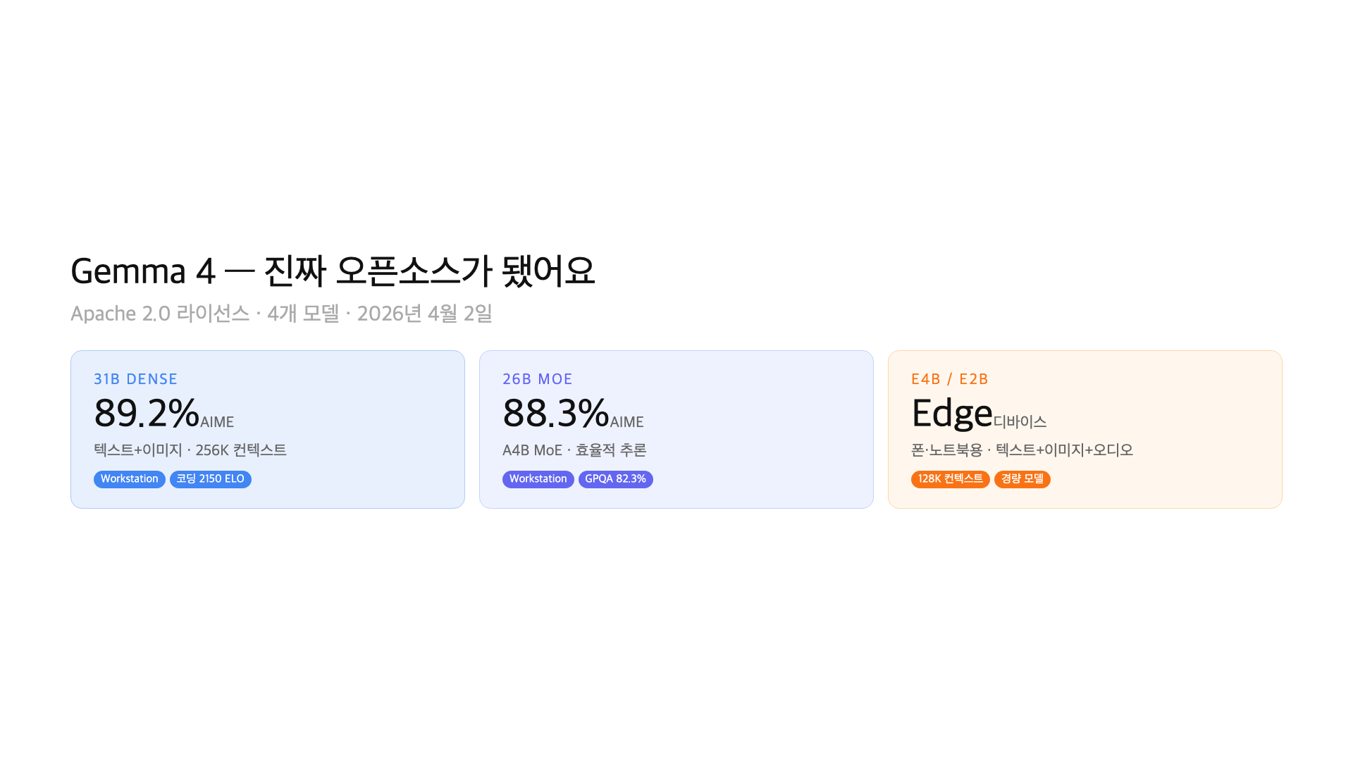Click the 89.2% score figure
This screenshot has height=761, width=1353.
pos(147,414)
